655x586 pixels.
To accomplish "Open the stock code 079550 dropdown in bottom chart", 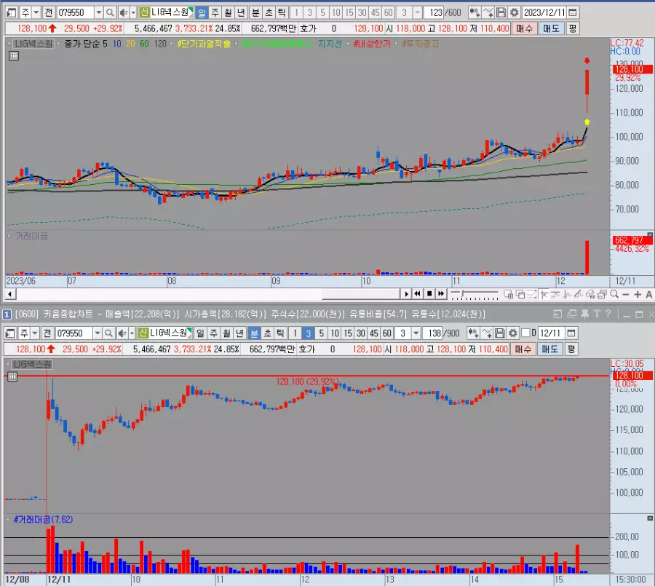I will pos(98,333).
